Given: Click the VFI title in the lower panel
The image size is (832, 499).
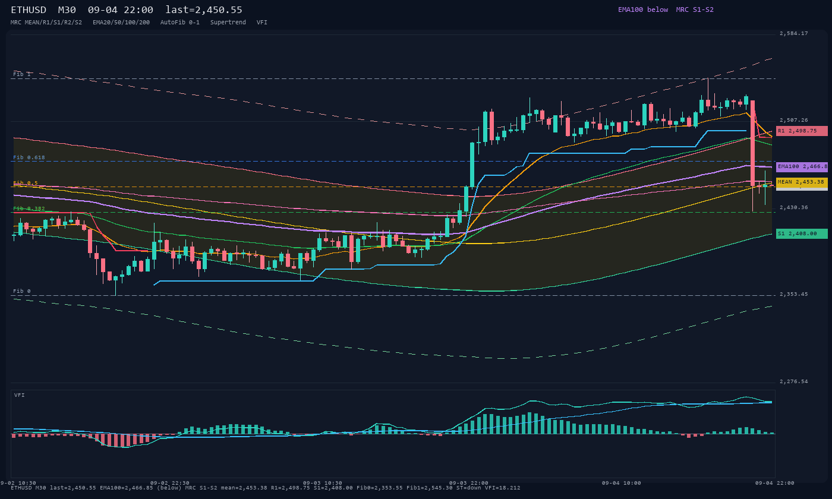Looking at the screenshot, I should pyautogui.click(x=20, y=395).
